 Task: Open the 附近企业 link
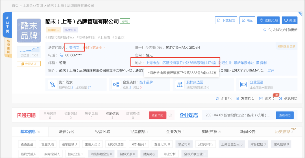(225, 63)
